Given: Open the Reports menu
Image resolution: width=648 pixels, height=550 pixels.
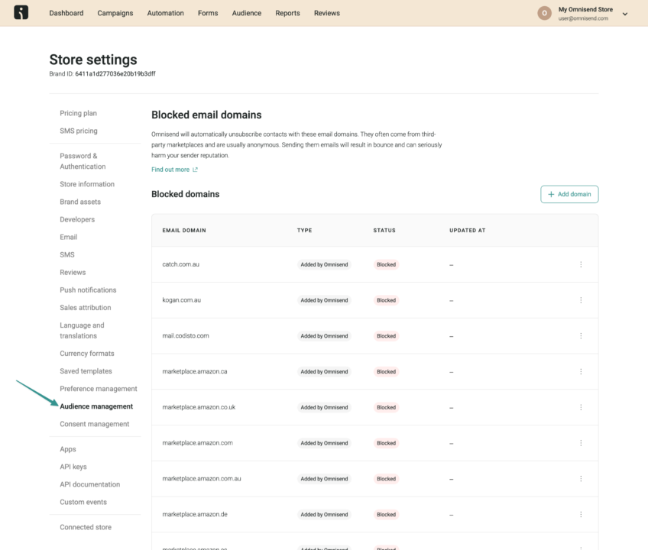Looking at the screenshot, I should pyautogui.click(x=287, y=13).
